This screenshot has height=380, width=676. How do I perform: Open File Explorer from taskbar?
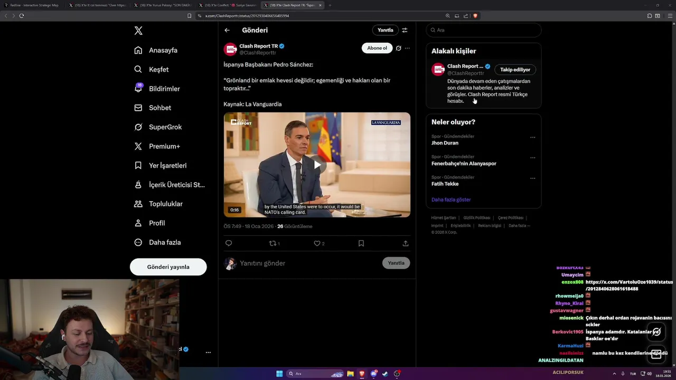coord(350,374)
